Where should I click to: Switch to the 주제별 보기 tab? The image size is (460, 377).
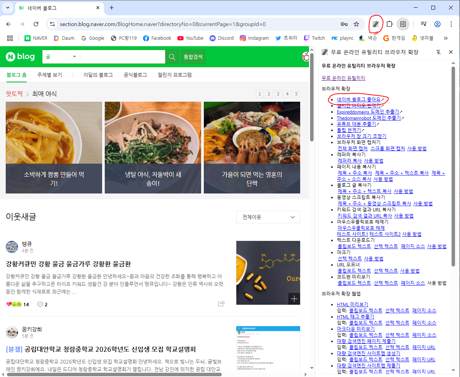(x=50, y=75)
